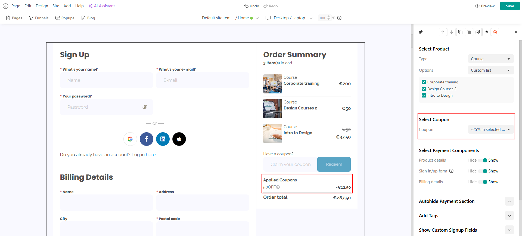Open the Blog panel
Image resolution: width=522 pixels, height=236 pixels.
click(88, 18)
